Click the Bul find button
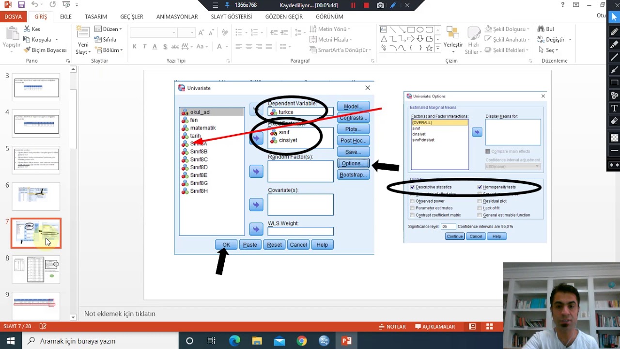Viewport: 620px width, 349px height. [x=546, y=29]
